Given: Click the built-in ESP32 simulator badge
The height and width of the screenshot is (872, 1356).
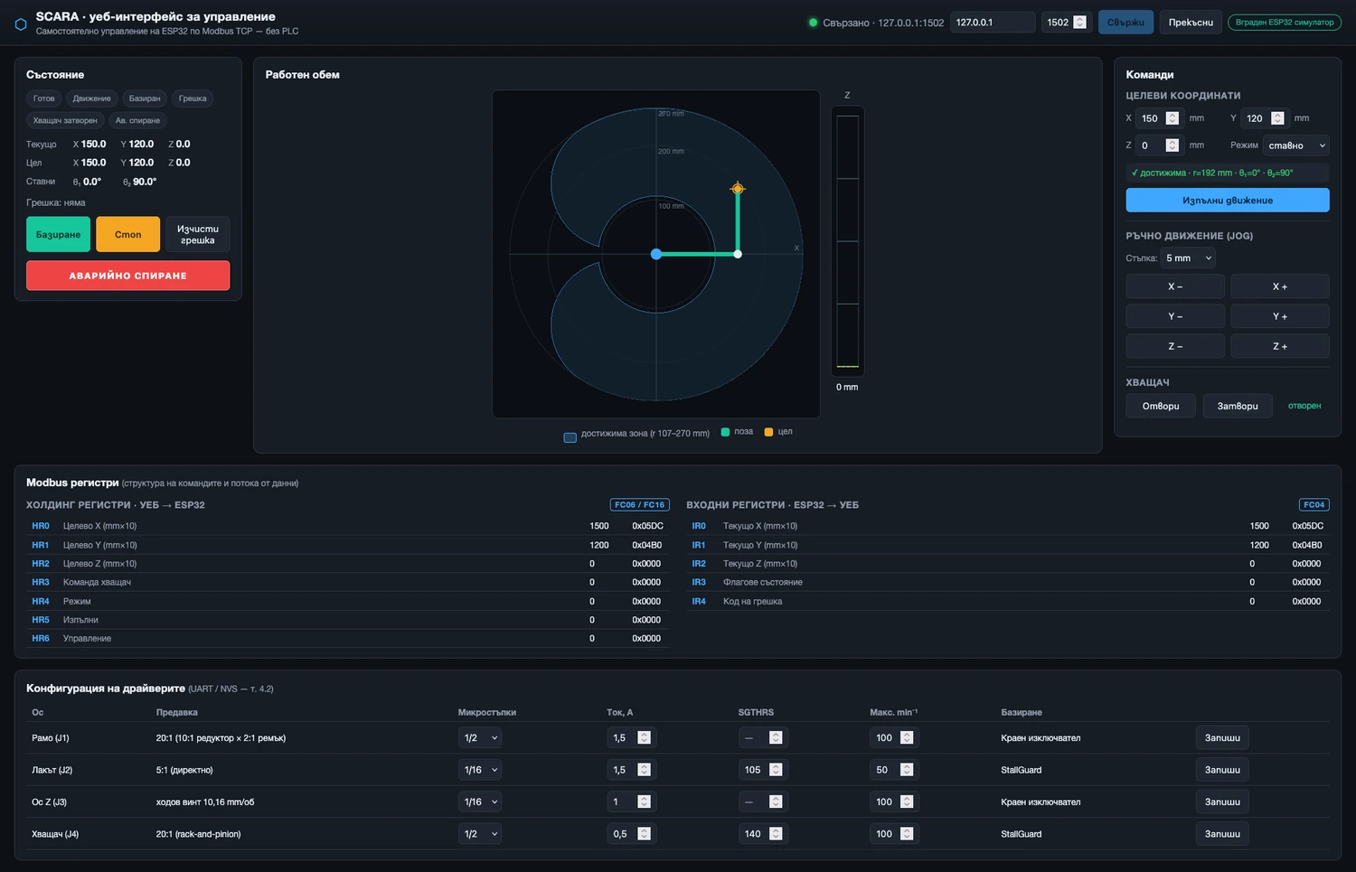Looking at the screenshot, I should [x=1285, y=23].
